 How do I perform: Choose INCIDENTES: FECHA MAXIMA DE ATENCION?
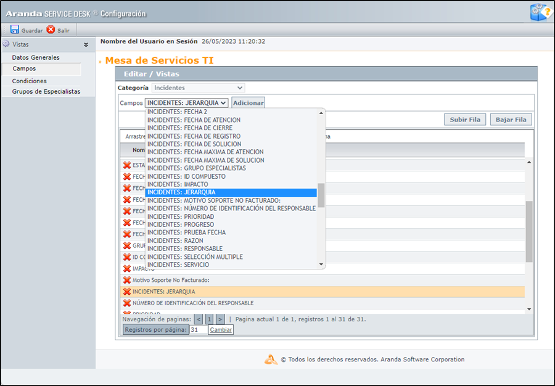pos(231,152)
